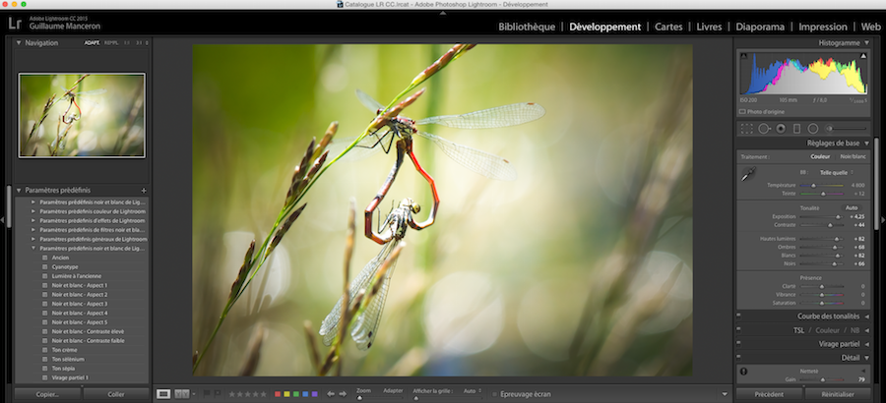The width and height of the screenshot is (886, 403).
Task: Apply red color label swatch
Action: point(278,394)
